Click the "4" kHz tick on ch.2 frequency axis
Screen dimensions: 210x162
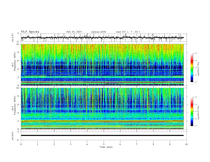(x=19, y=113)
